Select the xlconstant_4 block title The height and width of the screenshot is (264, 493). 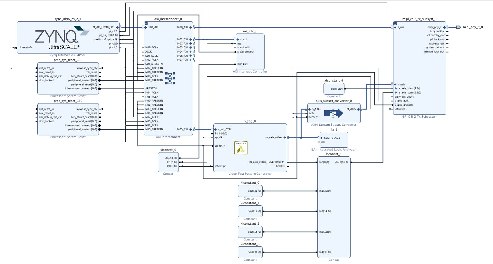click(x=334, y=81)
